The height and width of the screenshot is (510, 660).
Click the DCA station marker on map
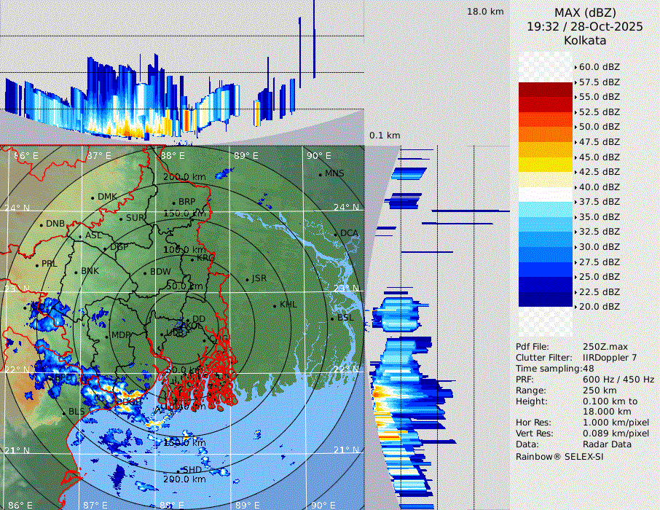[336, 234]
